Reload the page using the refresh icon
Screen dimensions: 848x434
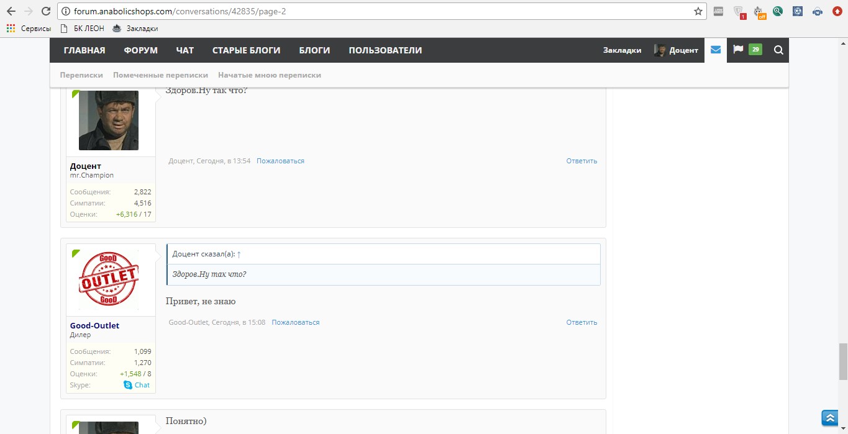coord(45,11)
